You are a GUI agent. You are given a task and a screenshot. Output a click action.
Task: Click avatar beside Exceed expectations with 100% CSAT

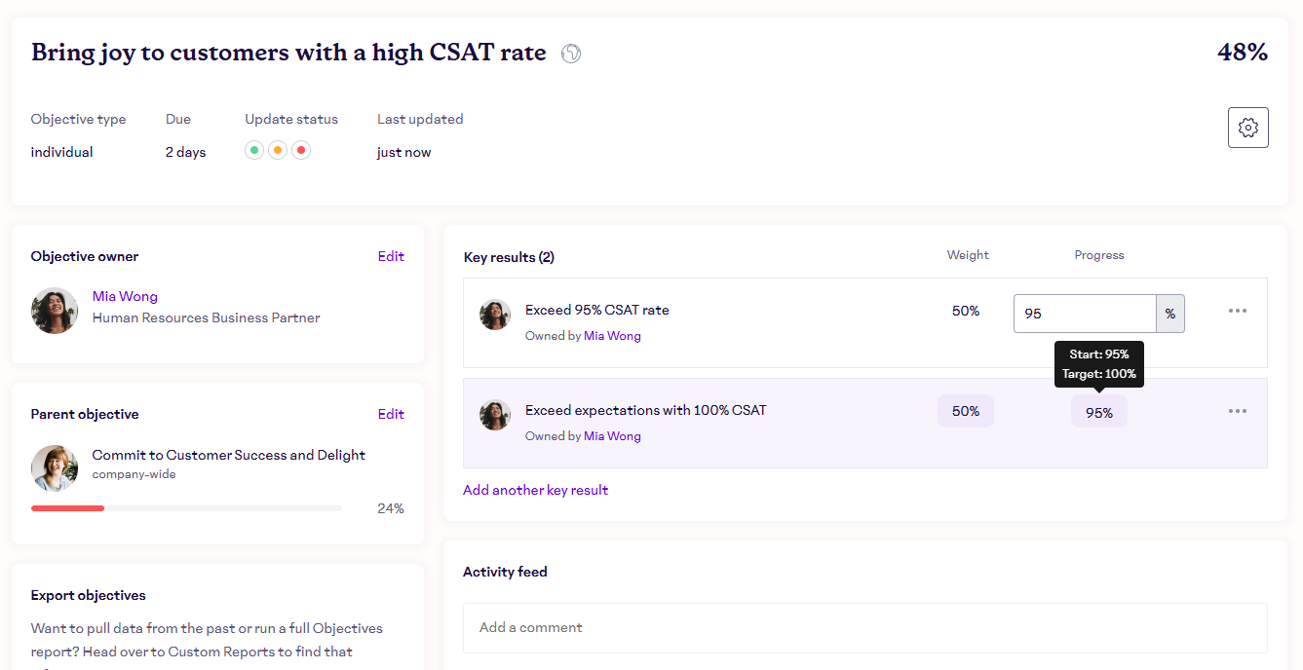point(495,415)
